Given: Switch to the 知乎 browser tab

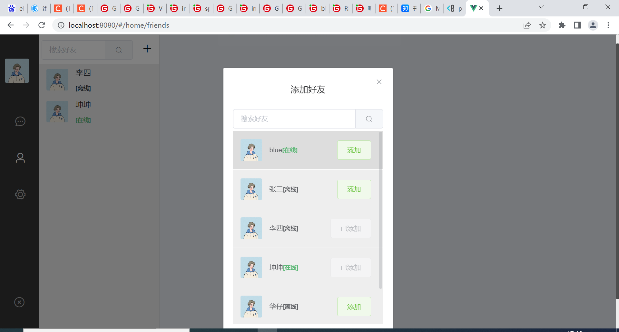Looking at the screenshot, I should (x=409, y=8).
